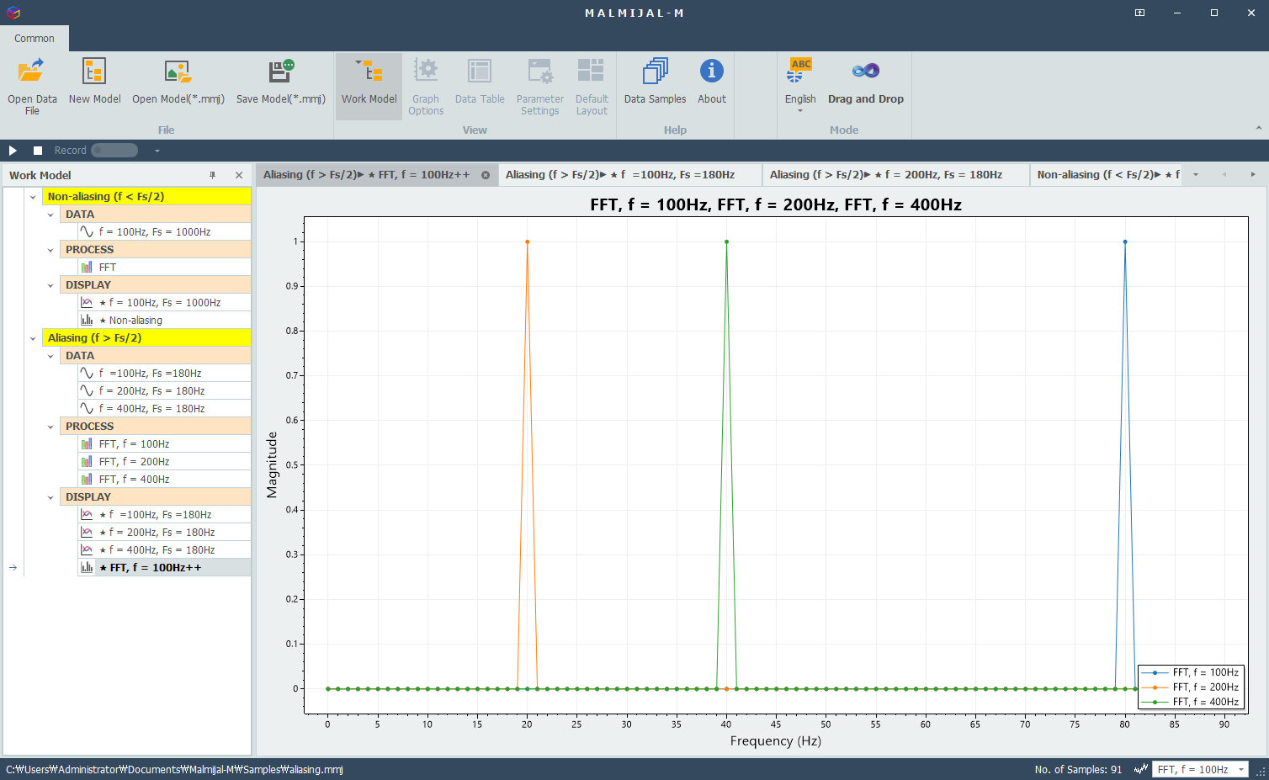Collapse DISPLAY section under Aliasing

pyautogui.click(x=50, y=497)
